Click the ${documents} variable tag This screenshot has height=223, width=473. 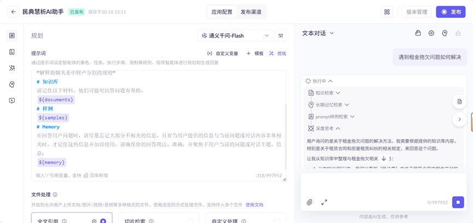[56, 99]
